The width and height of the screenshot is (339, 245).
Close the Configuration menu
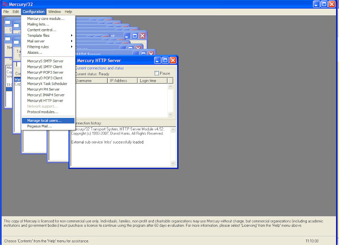click(x=33, y=12)
